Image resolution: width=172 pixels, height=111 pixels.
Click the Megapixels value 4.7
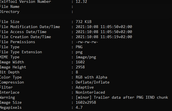click(79, 107)
